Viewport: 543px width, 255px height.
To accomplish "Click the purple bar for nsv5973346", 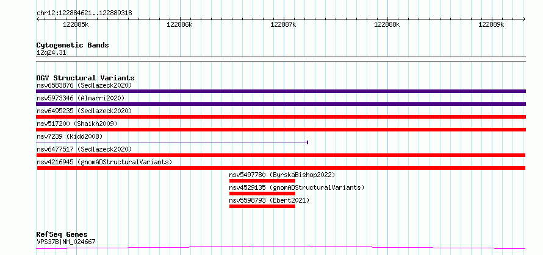I will (x=281, y=104).
